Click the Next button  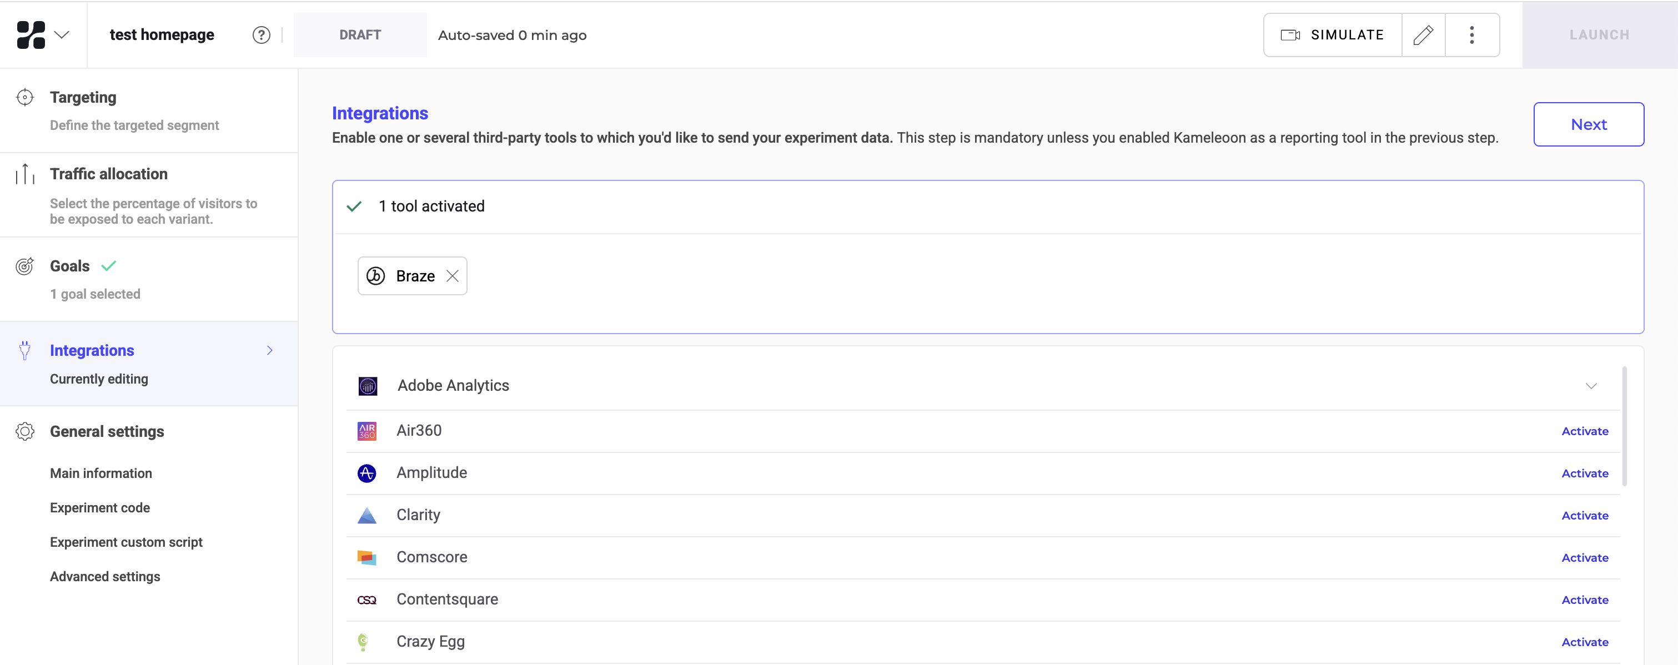pos(1588,124)
